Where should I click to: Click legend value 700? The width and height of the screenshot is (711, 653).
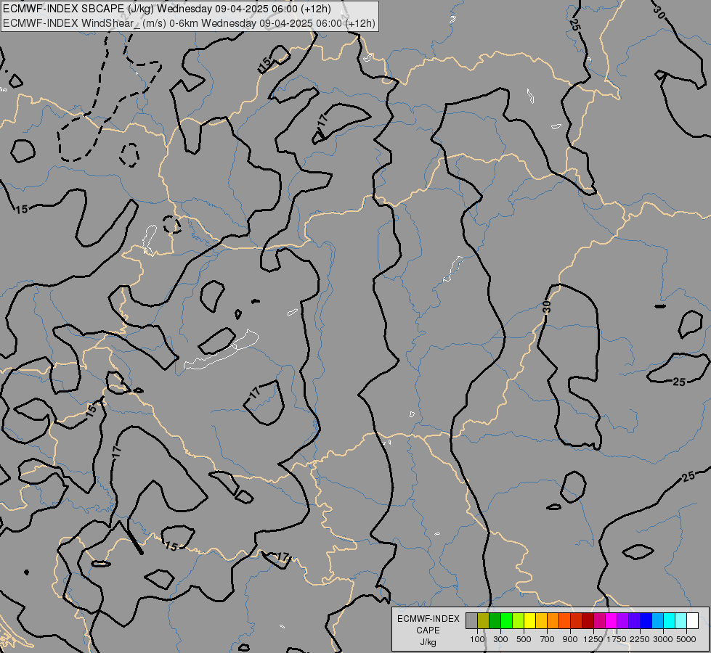click(x=548, y=639)
